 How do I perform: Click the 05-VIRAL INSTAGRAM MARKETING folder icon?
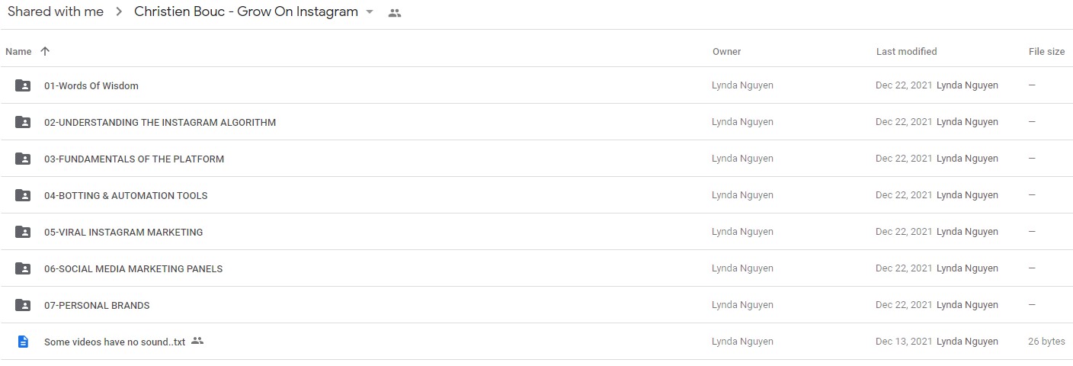(x=23, y=232)
